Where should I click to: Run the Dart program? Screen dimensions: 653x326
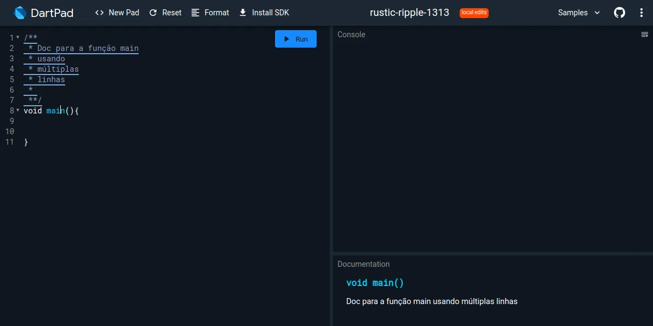coord(296,39)
